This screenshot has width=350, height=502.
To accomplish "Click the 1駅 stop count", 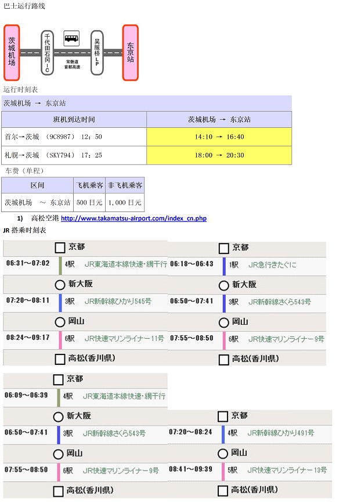I will pos(233,265).
